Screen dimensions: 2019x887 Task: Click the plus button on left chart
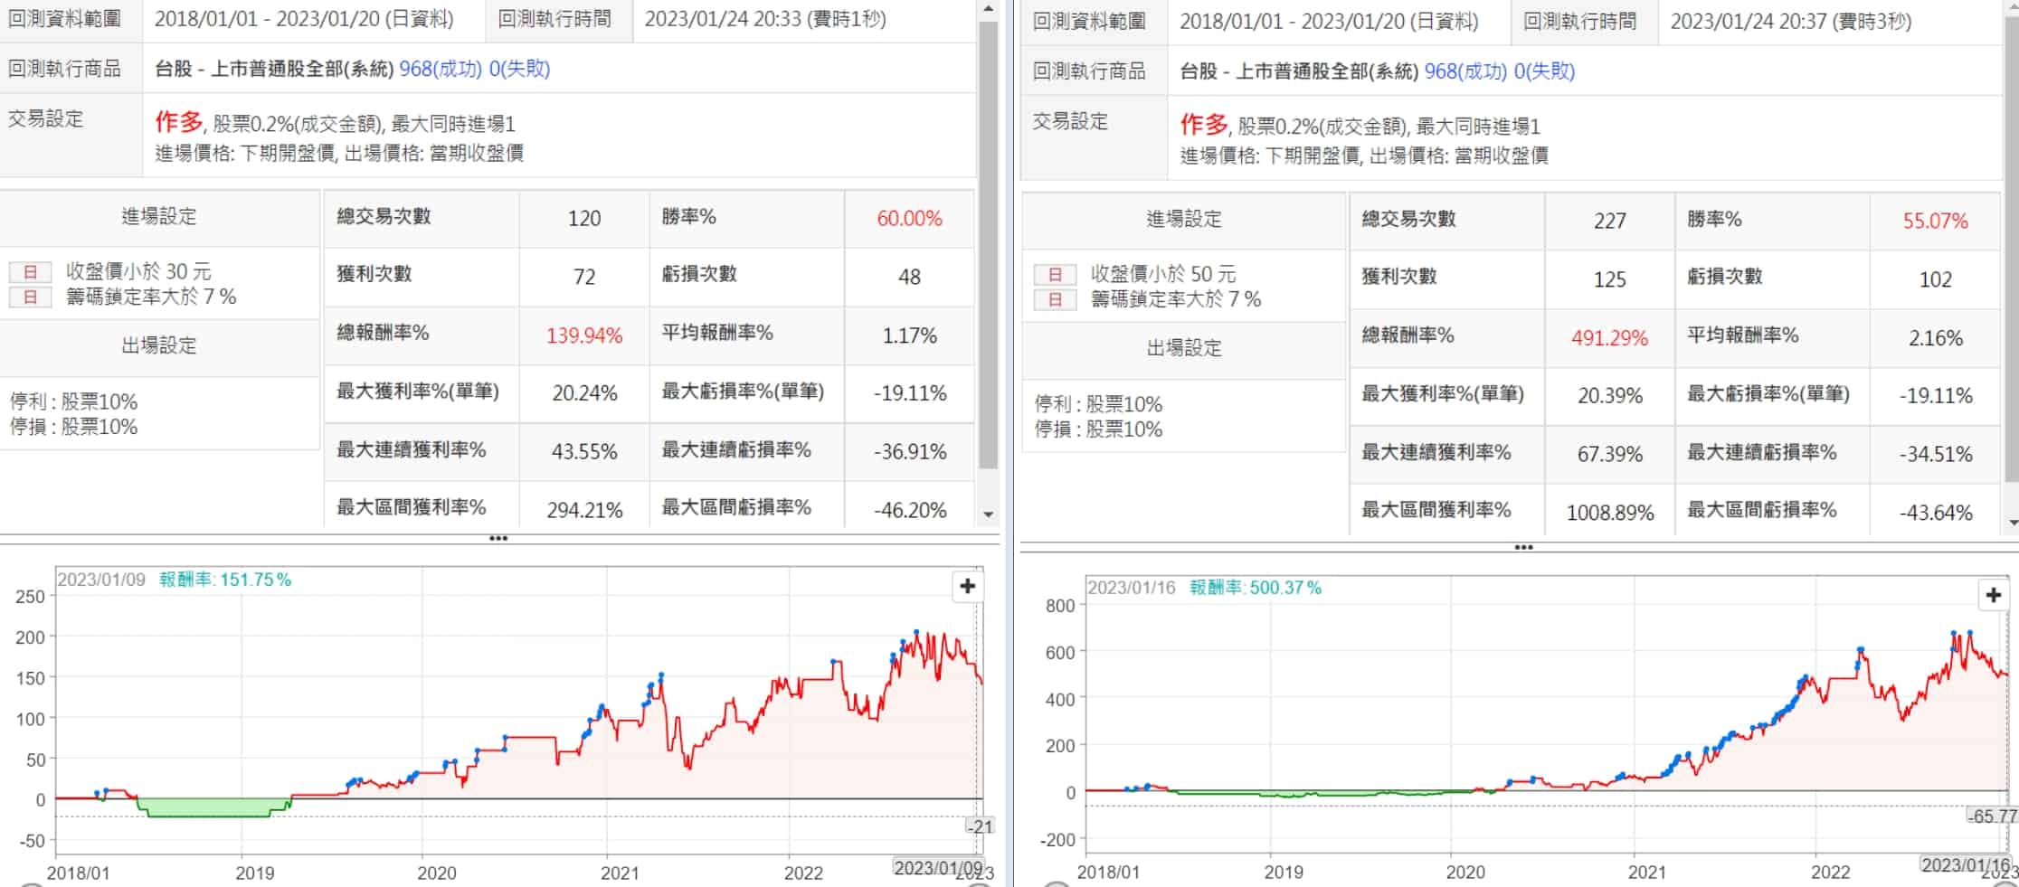tap(967, 587)
